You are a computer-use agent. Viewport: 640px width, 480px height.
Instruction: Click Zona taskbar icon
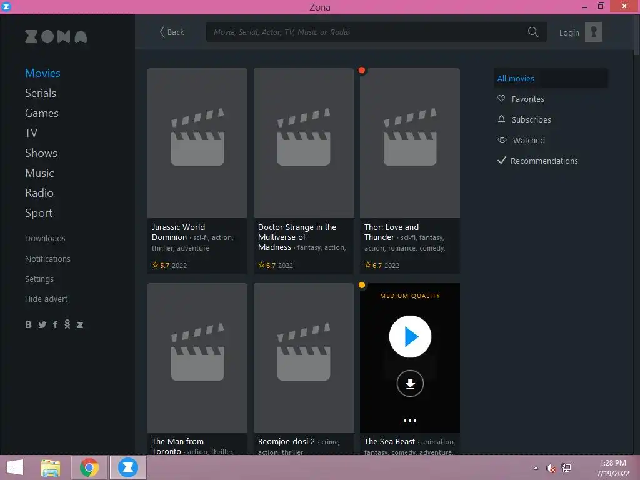(x=127, y=467)
